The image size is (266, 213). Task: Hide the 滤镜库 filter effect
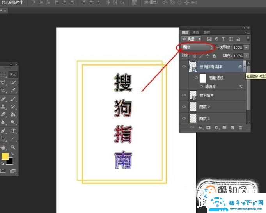[x=201, y=87]
